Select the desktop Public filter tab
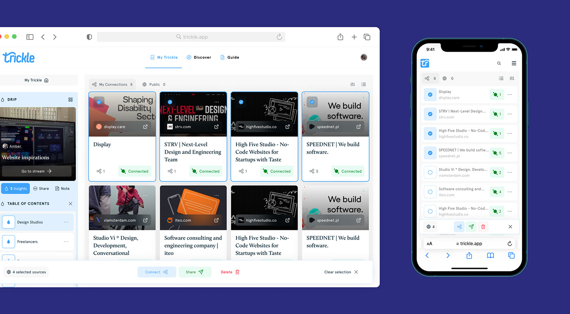Image resolution: width=570 pixels, height=314 pixels. tap(154, 85)
